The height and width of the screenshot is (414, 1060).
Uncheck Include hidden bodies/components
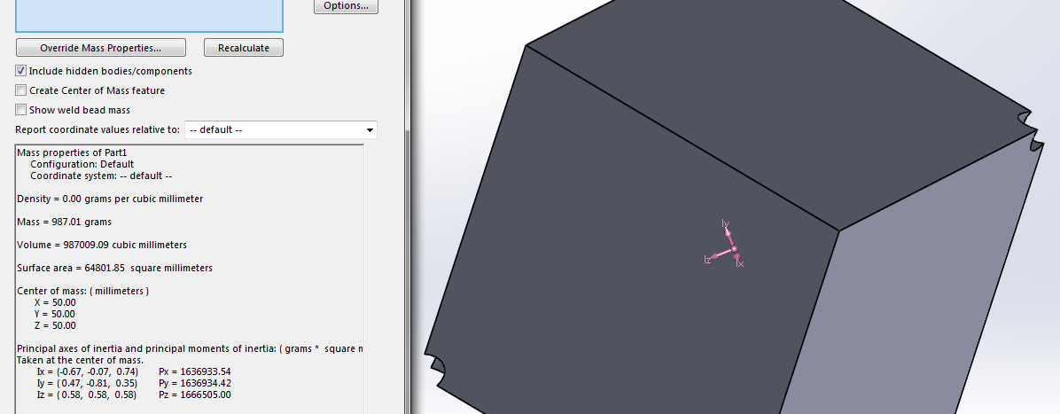pyautogui.click(x=20, y=71)
